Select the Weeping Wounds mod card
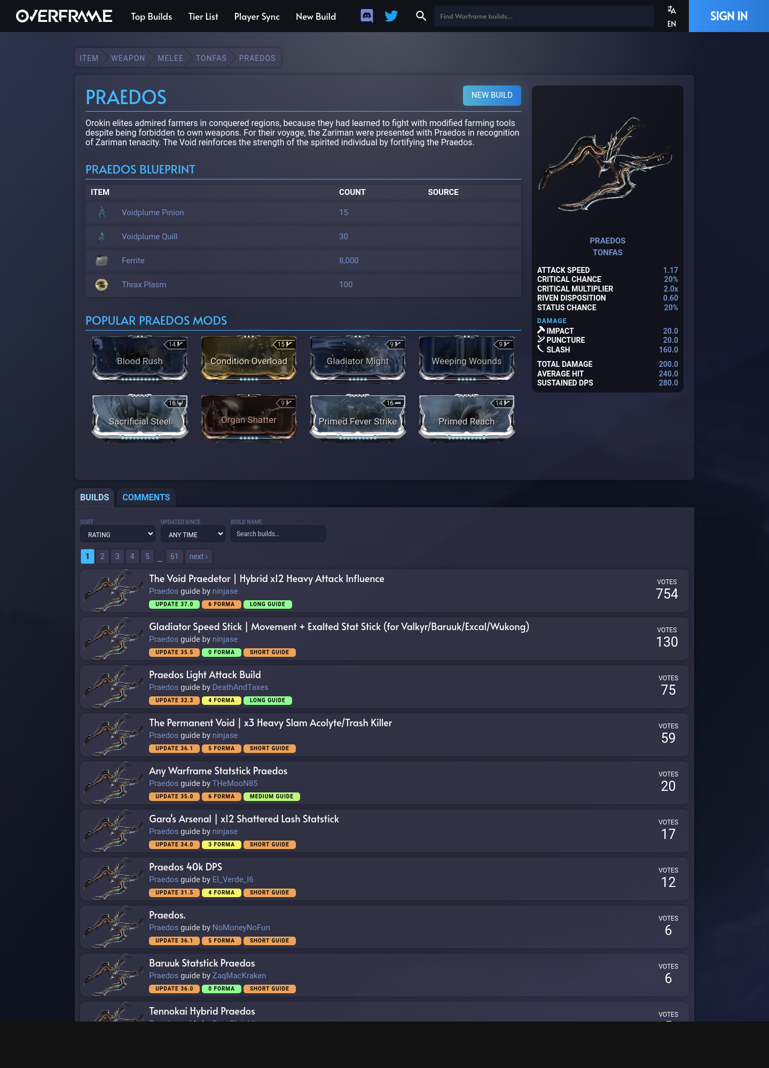This screenshot has height=1068, width=769. tap(467, 359)
